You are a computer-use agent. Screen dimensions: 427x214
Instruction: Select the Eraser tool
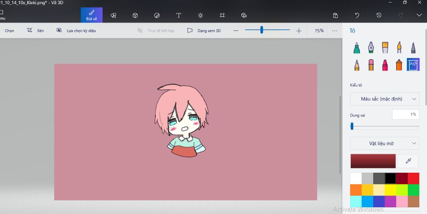pyautogui.click(x=371, y=65)
